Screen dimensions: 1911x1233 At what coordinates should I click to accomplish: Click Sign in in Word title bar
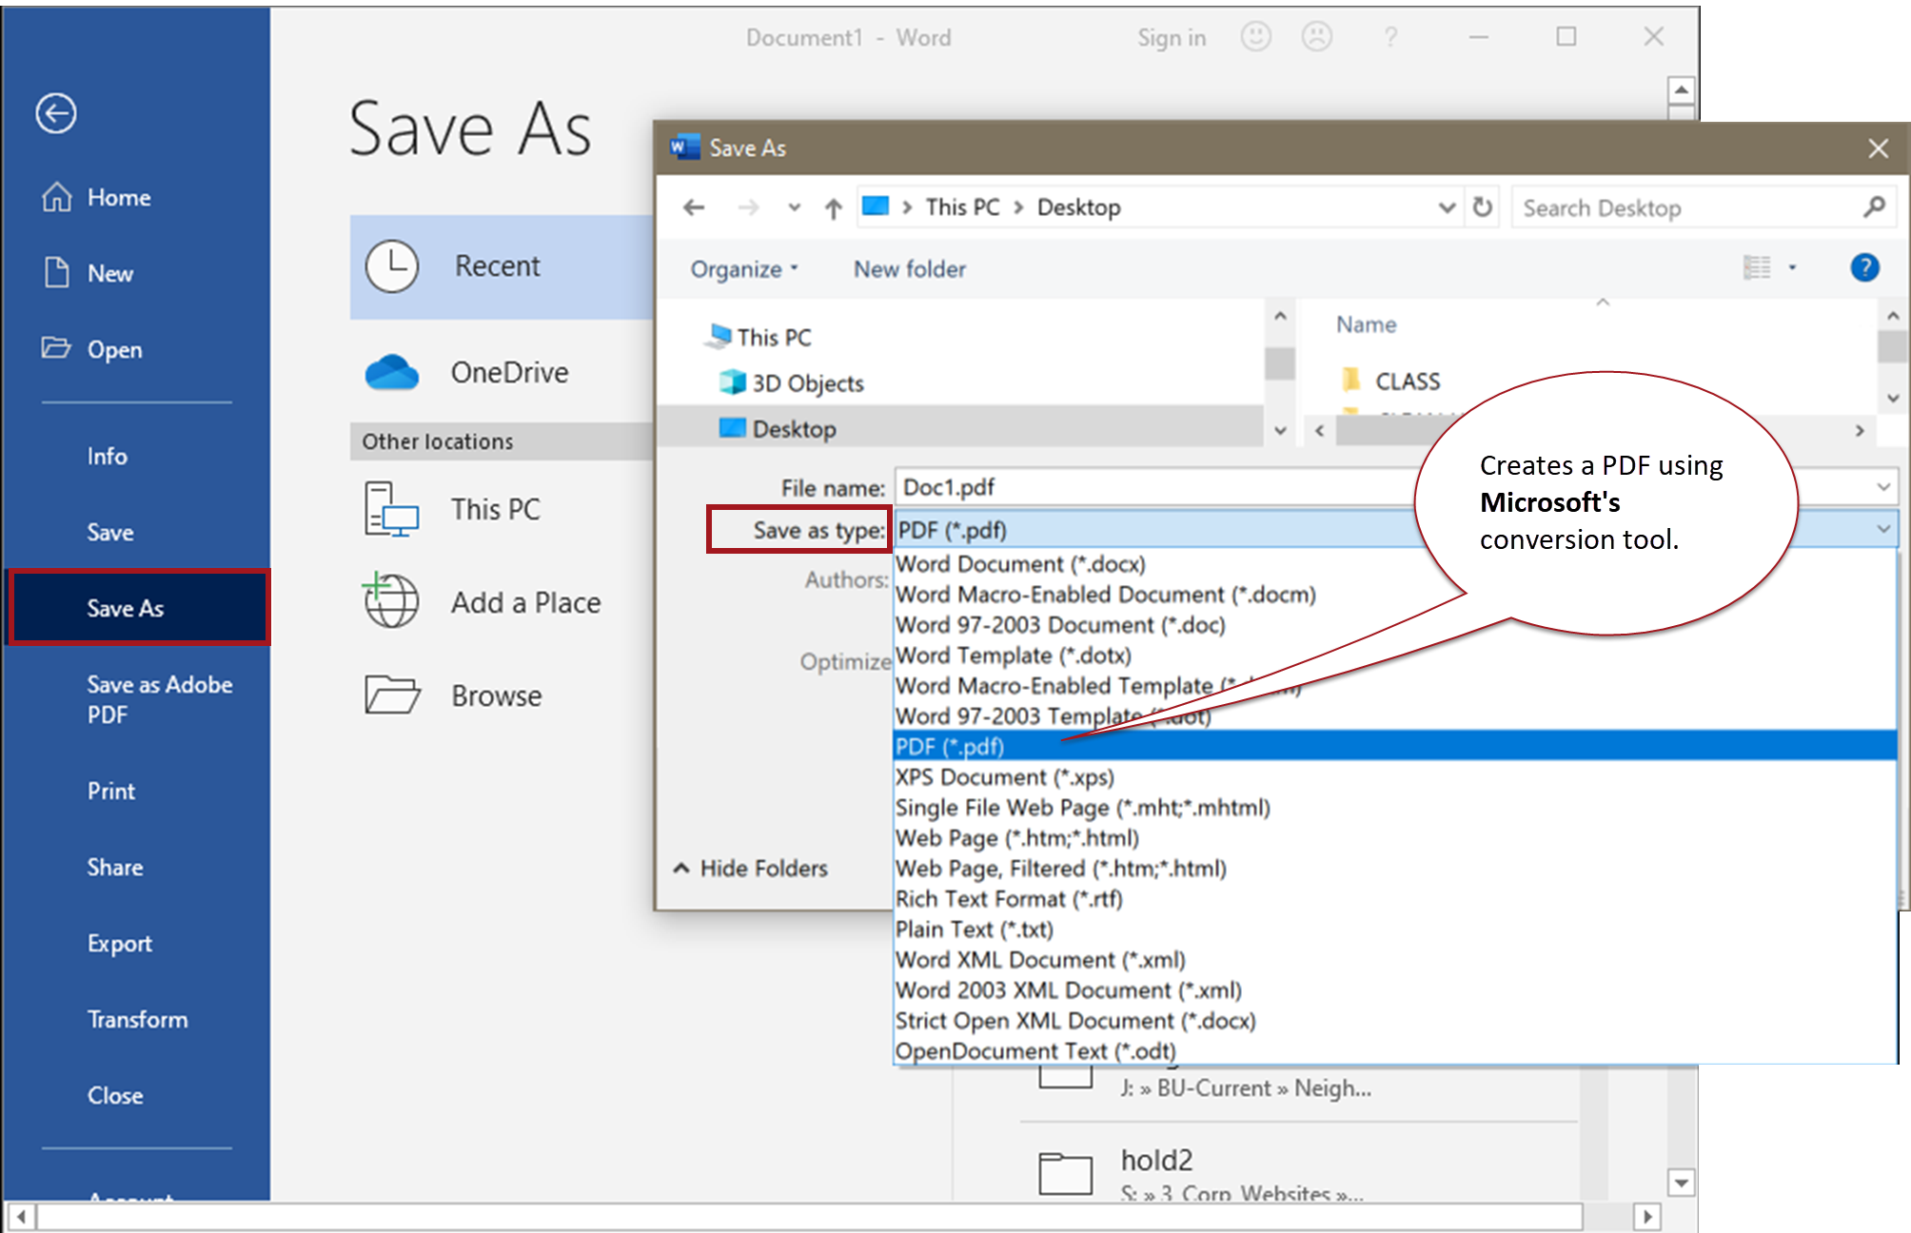pos(1172,38)
